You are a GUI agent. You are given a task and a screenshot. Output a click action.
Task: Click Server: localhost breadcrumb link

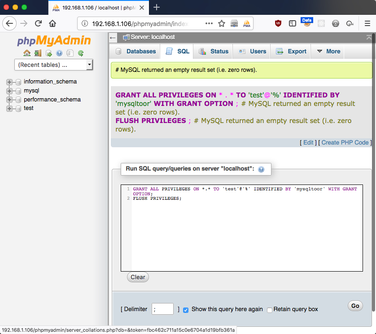153,37
